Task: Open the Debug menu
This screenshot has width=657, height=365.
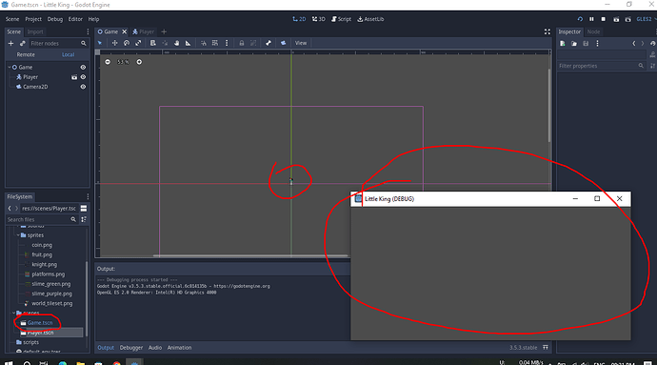Action: point(55,19)
